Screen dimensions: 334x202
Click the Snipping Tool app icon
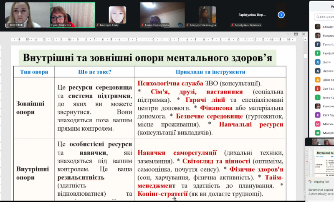(310, 182)
